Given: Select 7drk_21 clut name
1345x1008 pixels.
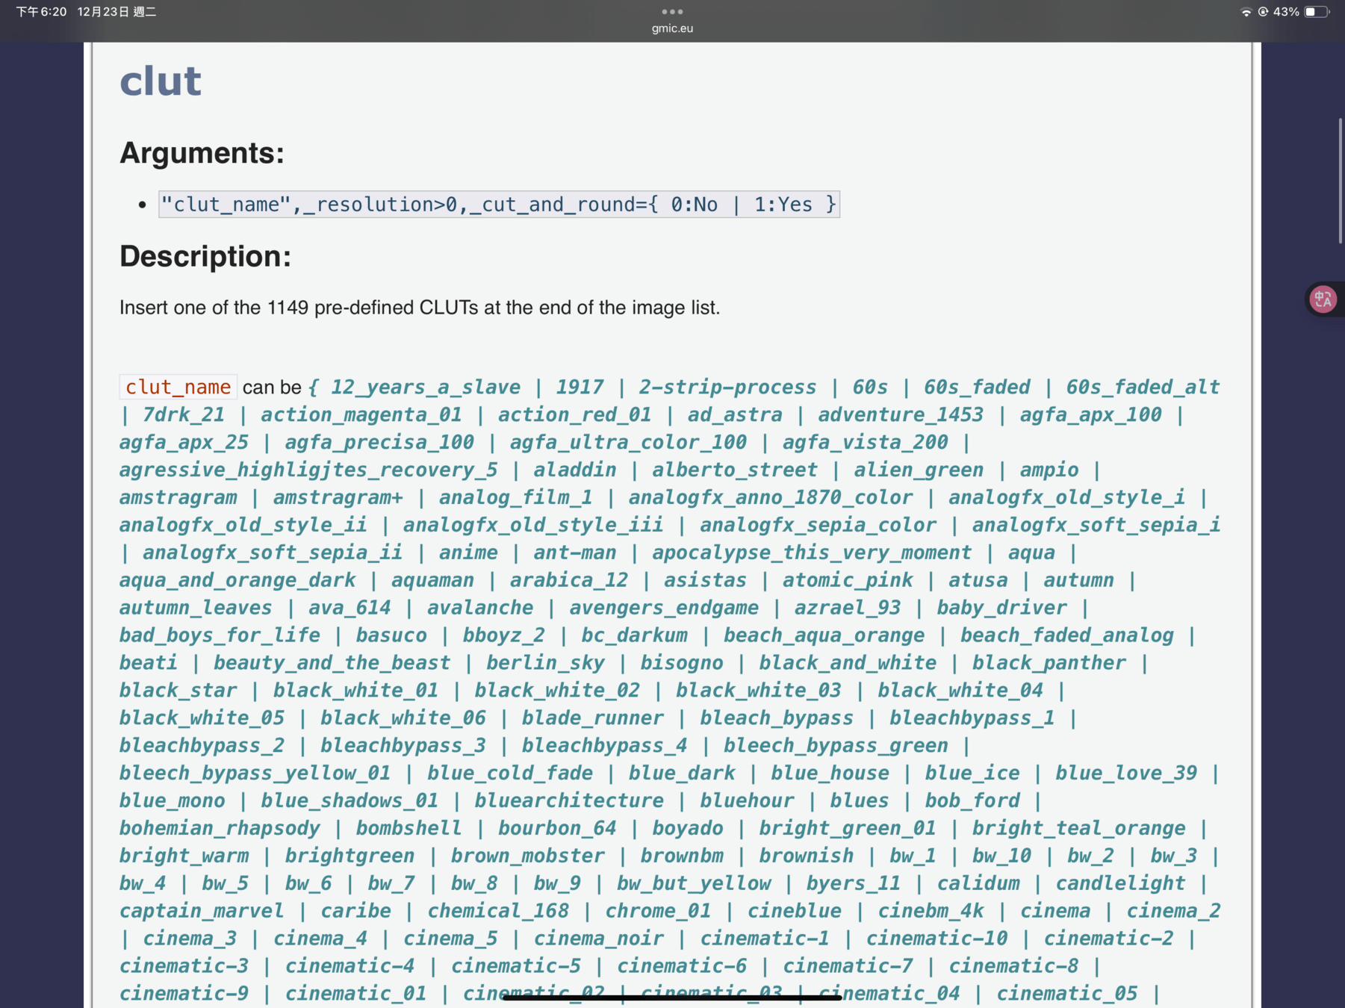Looking at the screenshot, I should [184, 414].
